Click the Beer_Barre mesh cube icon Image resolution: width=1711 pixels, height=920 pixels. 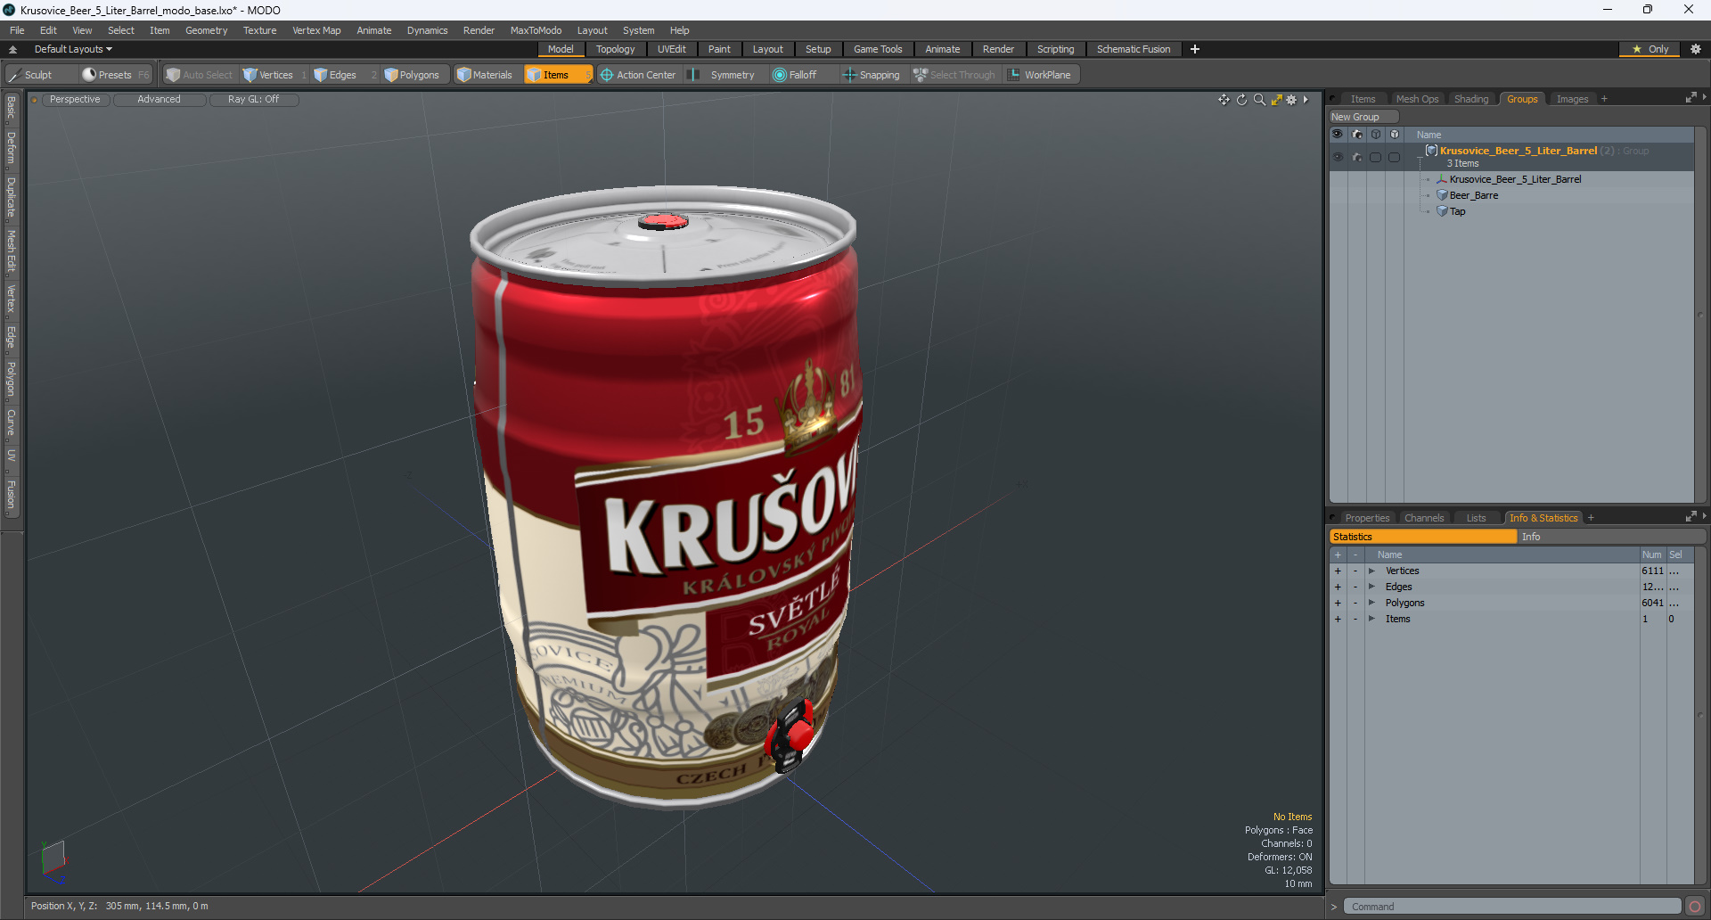pos(1442,195)
